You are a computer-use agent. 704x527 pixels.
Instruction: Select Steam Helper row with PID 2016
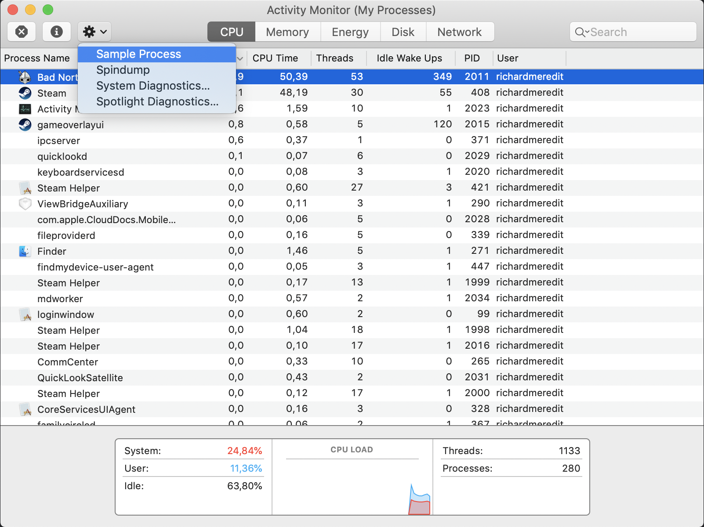(352, 346)
